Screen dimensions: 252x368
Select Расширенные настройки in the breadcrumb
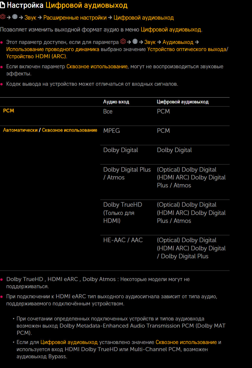75,18
